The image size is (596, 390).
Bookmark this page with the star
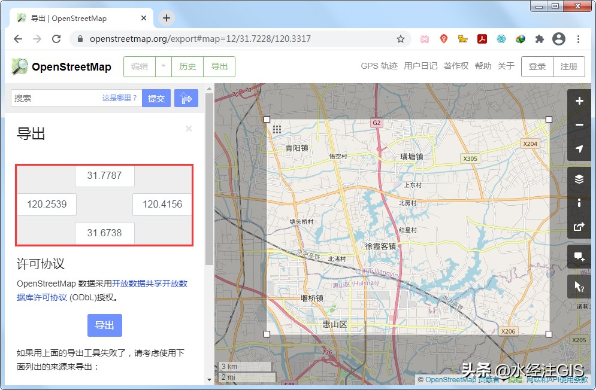click(401, 39)
